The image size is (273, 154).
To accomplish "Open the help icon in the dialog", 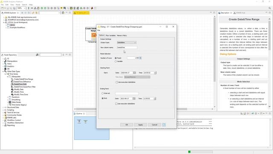I will (x=164, y=124).
